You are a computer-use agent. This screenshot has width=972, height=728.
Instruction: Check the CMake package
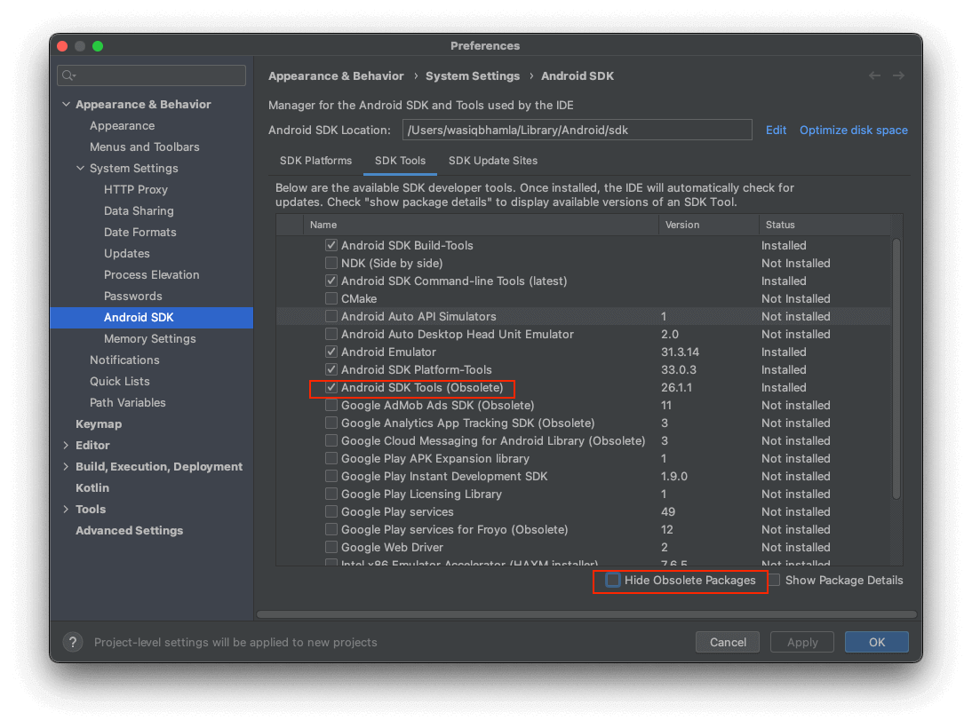(x=332, y=298)
